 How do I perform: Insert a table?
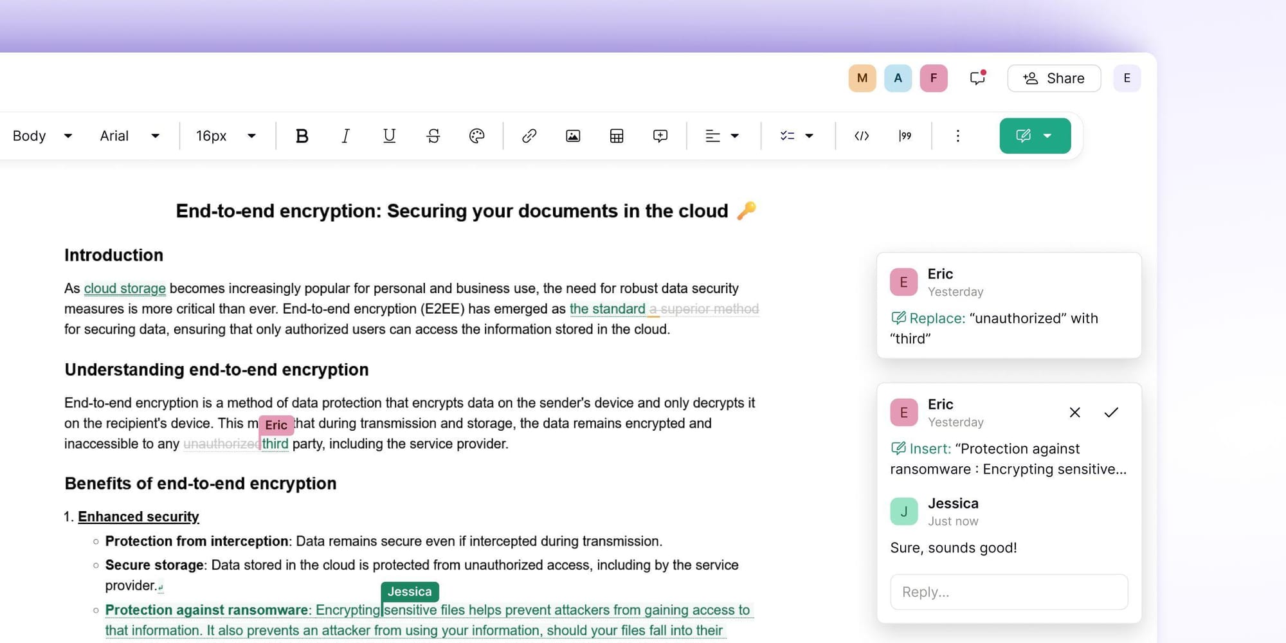(615, 136)
